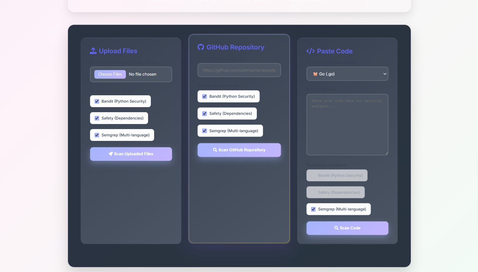Click the dropdown chevron arrow for Go
478x272 pixels.
385,74
